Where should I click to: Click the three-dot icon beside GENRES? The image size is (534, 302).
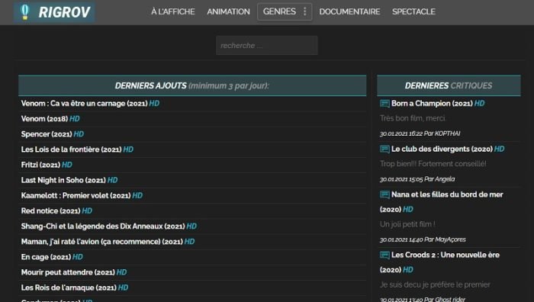coord(305,11)
